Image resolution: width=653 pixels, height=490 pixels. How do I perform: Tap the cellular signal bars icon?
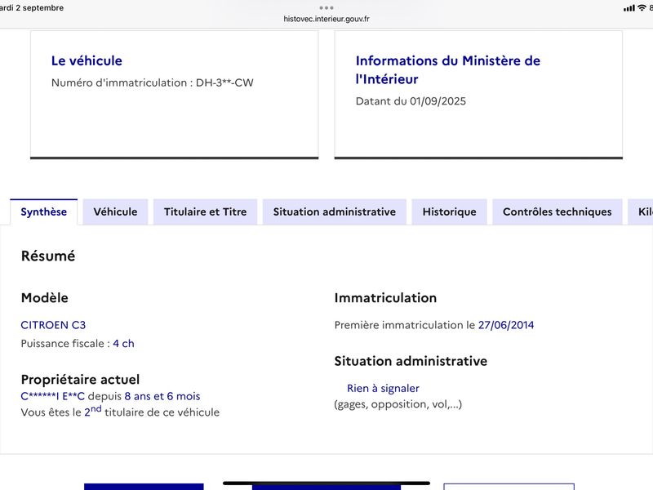point(629,8)
